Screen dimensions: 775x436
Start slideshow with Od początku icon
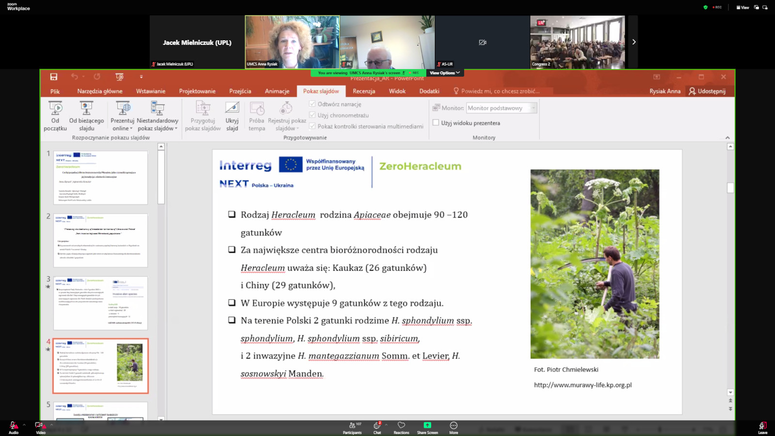[x=55, y=109]
